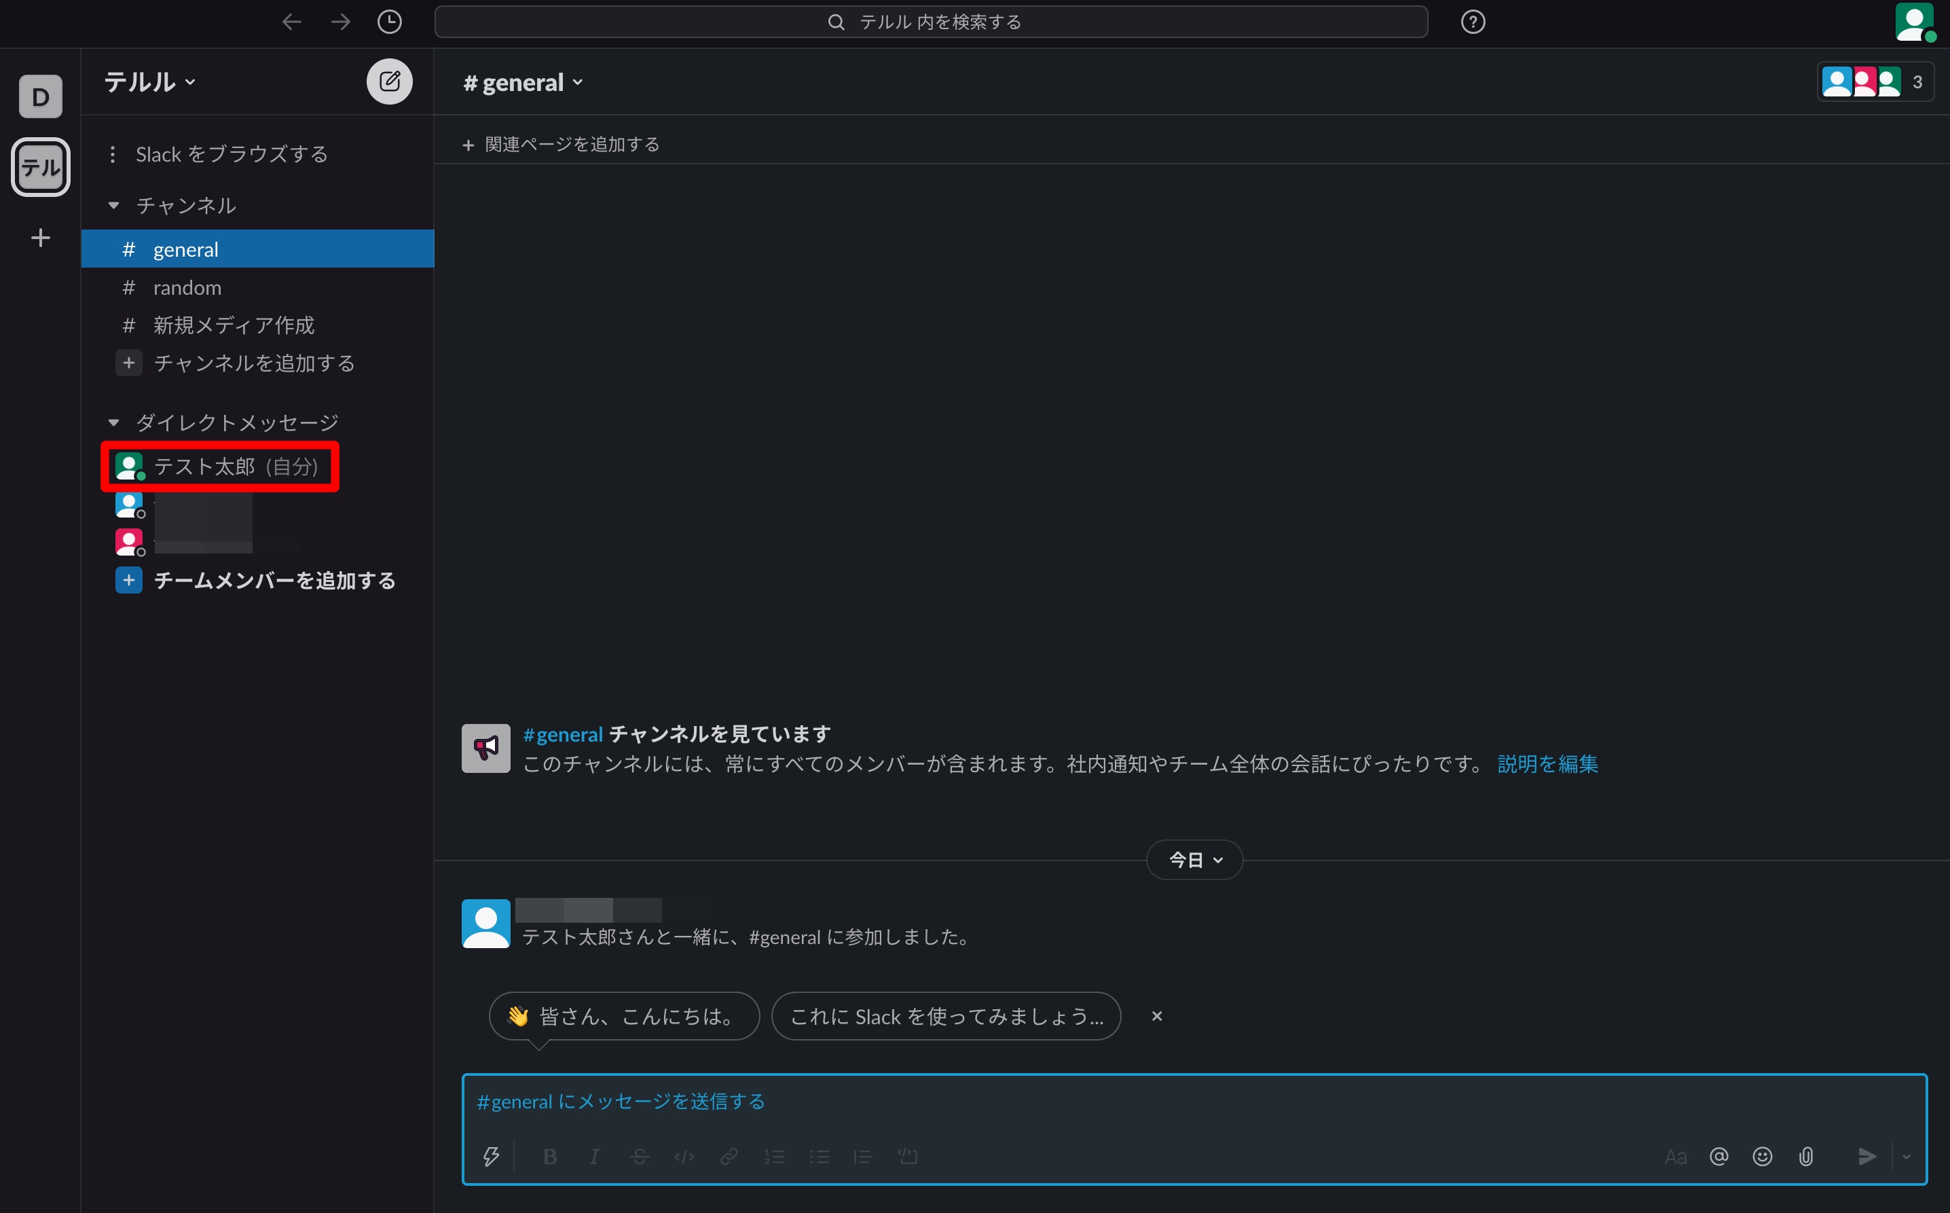This screenshot has width=1950, height=1213.
Task: Select suggestion 皆さん、こんにちは。
Action: point(624,1017)
